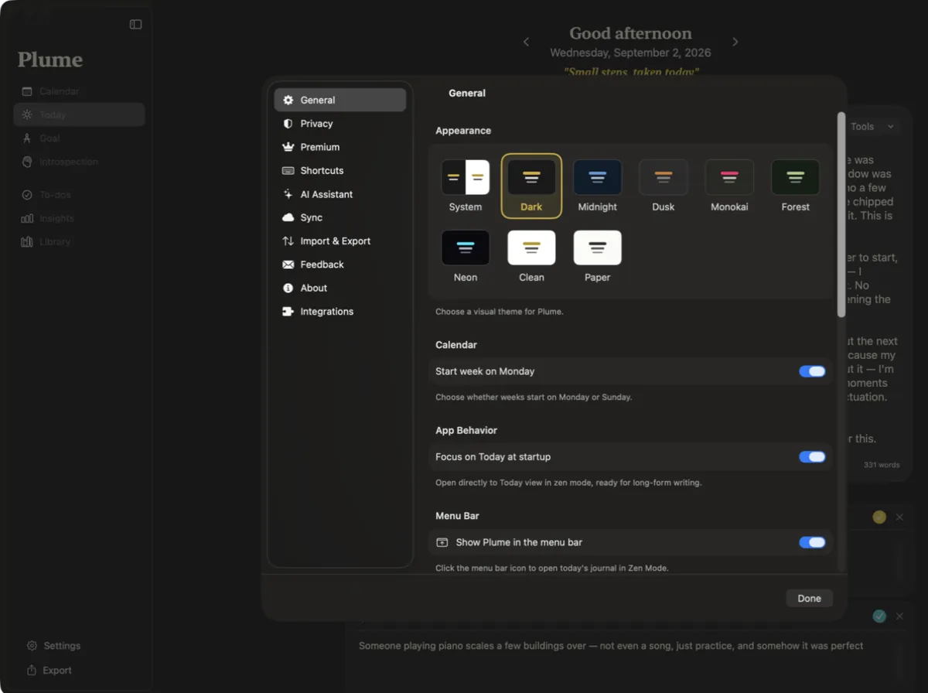Click the Calendar icon in Plume sidebar
Image resolution: width=928 pixels, height=693 pixels.
coord(27,91)
